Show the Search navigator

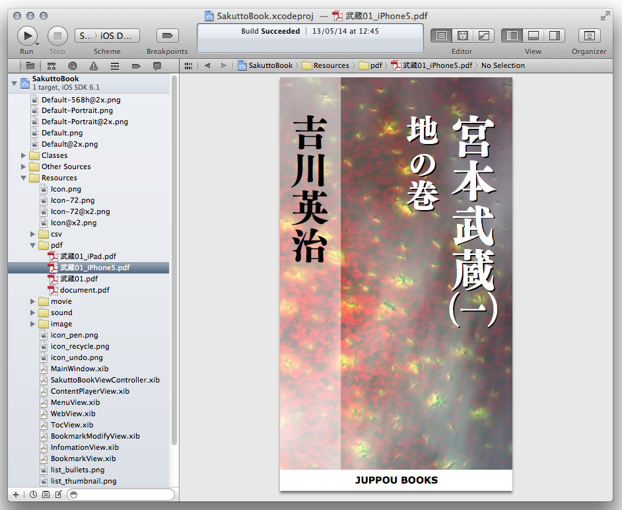point(72,66)
